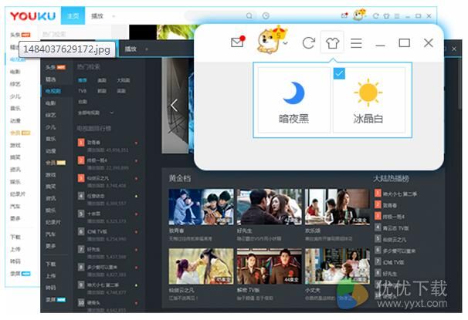The width and height of the screenshot is (468, 320).
Task: Open the hamburger menu in the enlarged toolbar
Action: coord(356,43)
